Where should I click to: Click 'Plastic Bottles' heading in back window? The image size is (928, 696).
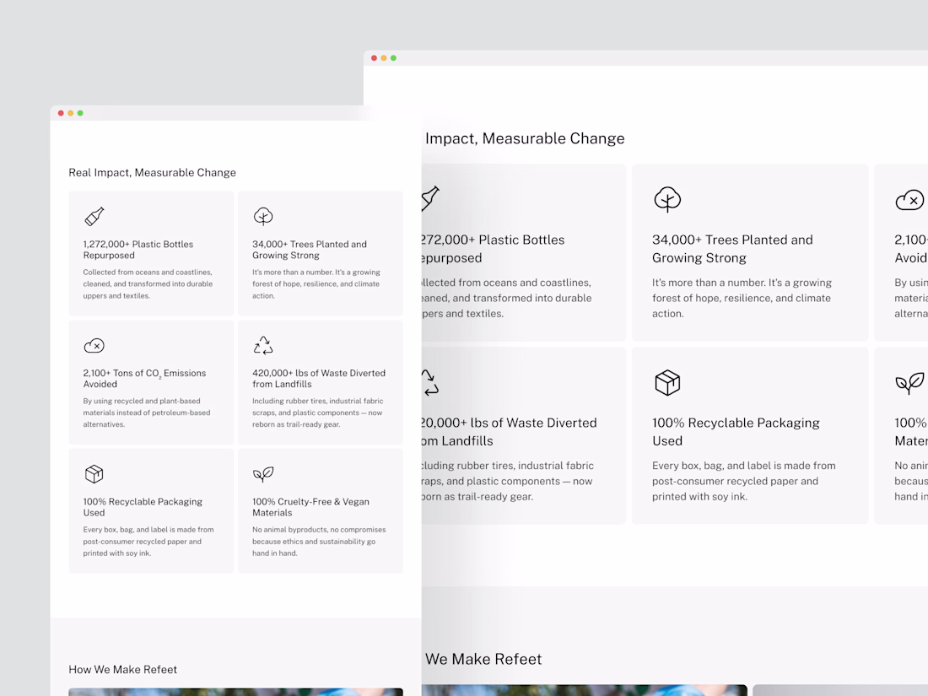click(494, 249)
